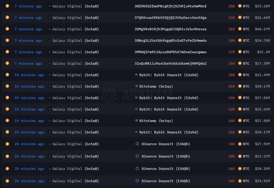This screenshot has height=188, width=274.
Task: Click the Galaxy Digital logo in the Bybit $27.85M row
Action: (50, 98)
